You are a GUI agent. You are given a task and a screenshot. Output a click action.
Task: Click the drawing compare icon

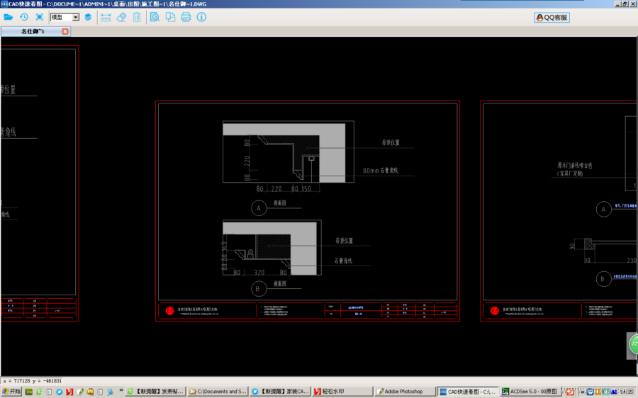point(170,17)
